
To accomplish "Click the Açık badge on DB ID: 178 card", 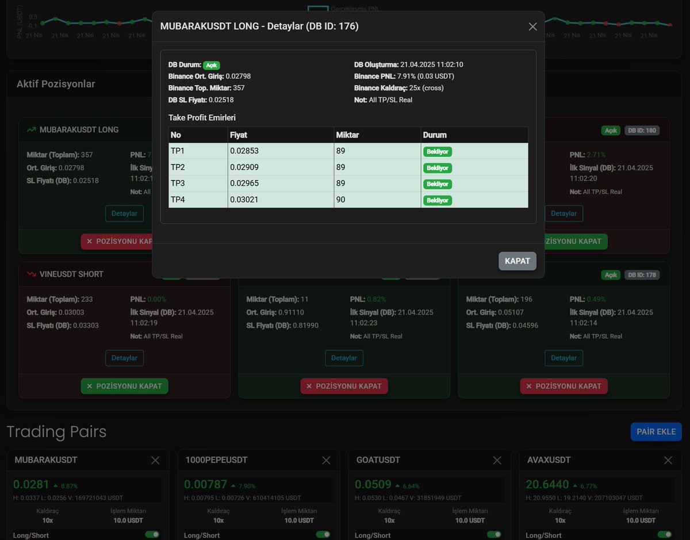I will (x=611, y=275).
